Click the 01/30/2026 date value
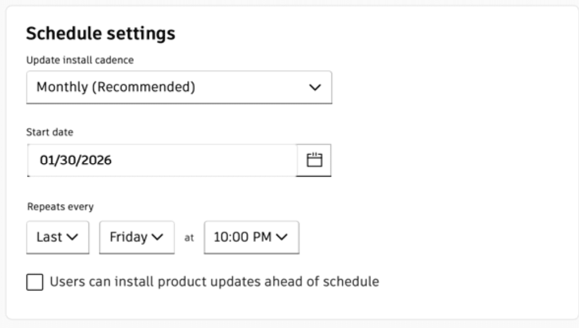579x328 pixels. coord(75,160)
